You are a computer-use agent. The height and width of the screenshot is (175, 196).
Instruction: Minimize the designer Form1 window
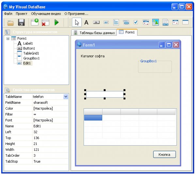(x=161, y=45)
